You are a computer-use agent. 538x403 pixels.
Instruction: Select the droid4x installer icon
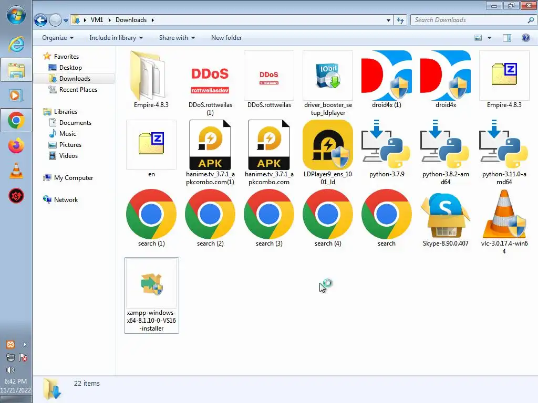coord(446,76)
